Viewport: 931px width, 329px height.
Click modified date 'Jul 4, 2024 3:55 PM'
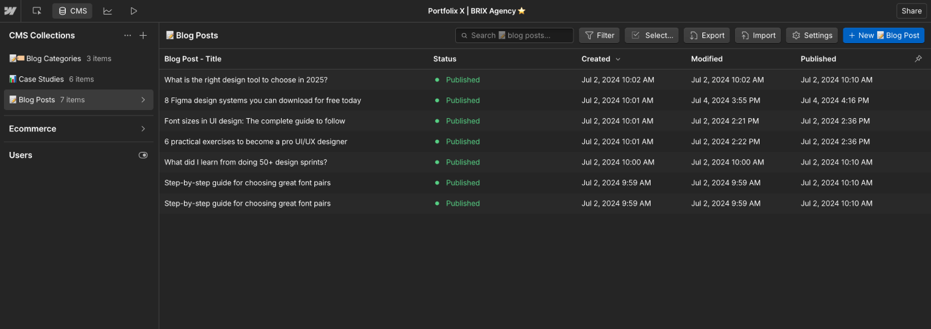click(726, 100)
